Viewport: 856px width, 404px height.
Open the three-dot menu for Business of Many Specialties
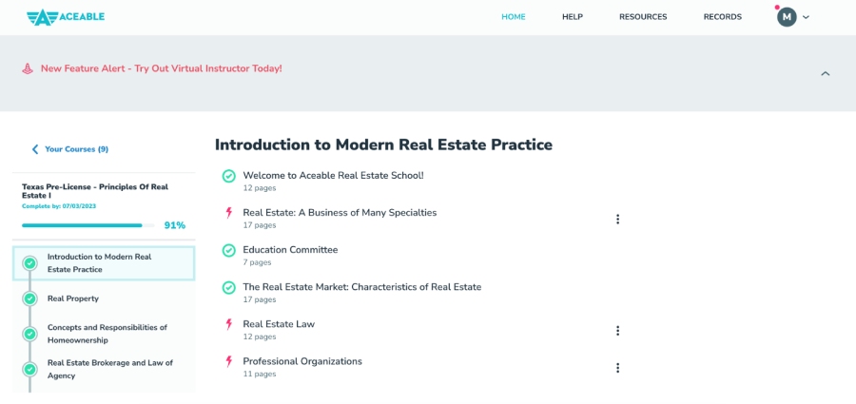coord(617,219)
